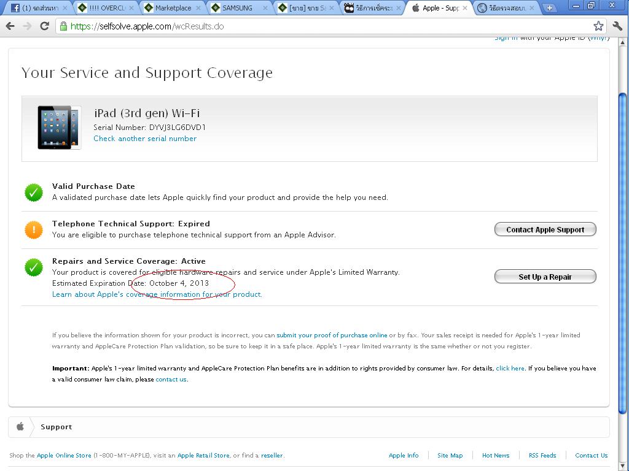
Task: Close the Apple - Support tab
Action: pos(464,8)
